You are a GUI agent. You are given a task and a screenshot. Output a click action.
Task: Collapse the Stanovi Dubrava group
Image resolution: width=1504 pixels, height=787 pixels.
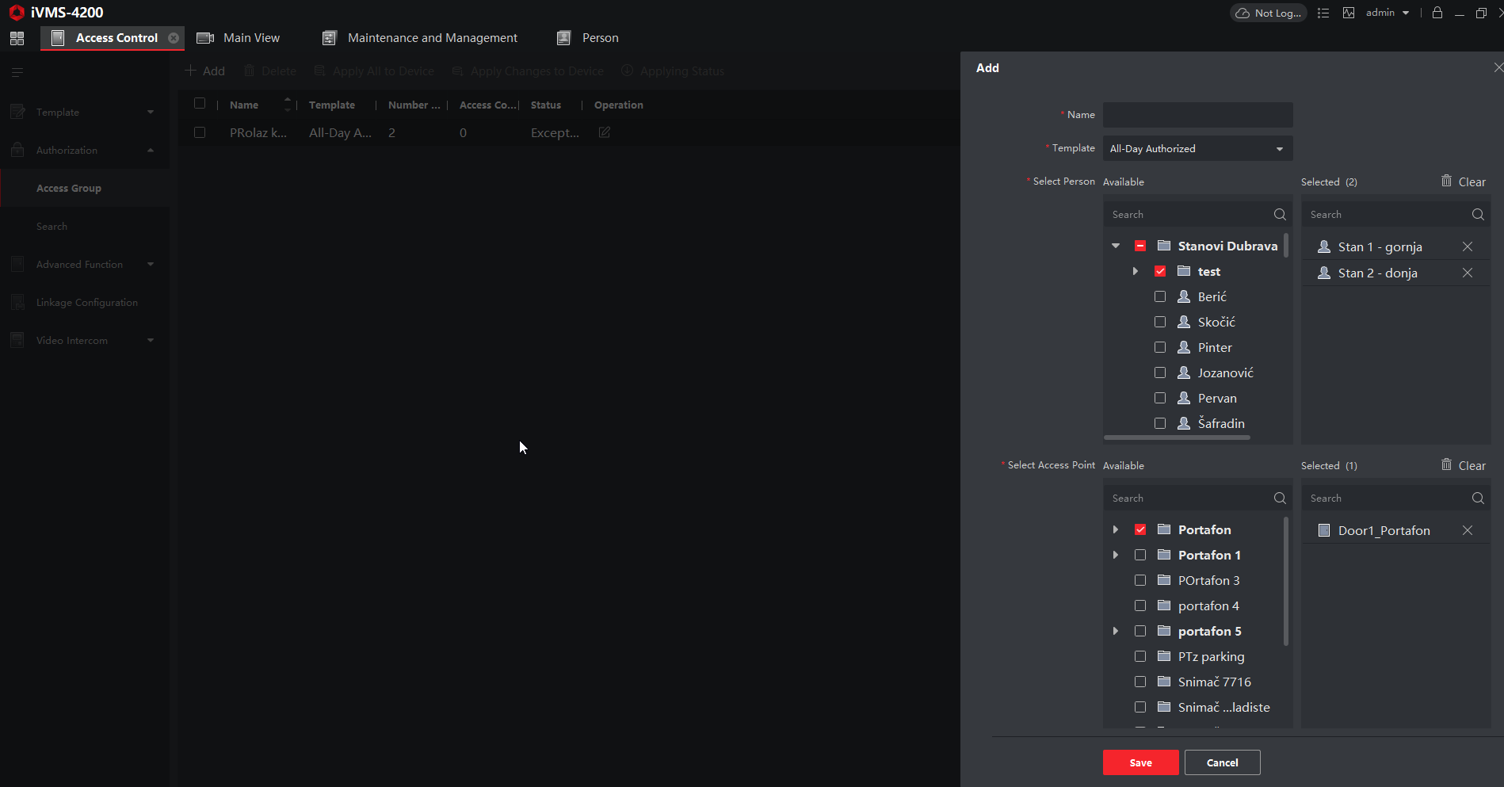pos(1116,246)
